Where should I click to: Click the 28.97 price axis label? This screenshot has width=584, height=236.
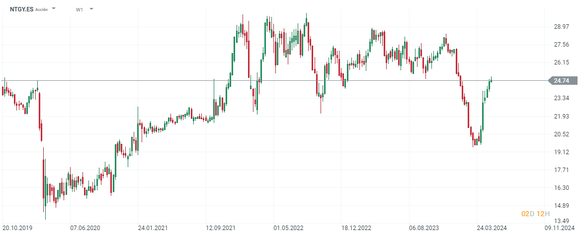(x=561, y=27)
